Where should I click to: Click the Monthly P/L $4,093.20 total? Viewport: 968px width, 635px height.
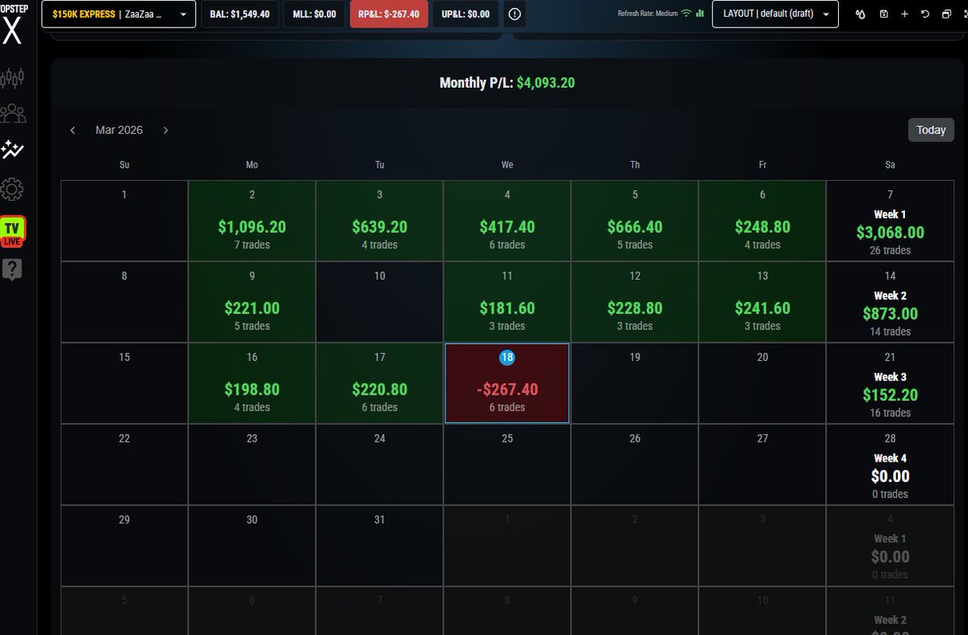pyautogui.click(x=507, y=82)
